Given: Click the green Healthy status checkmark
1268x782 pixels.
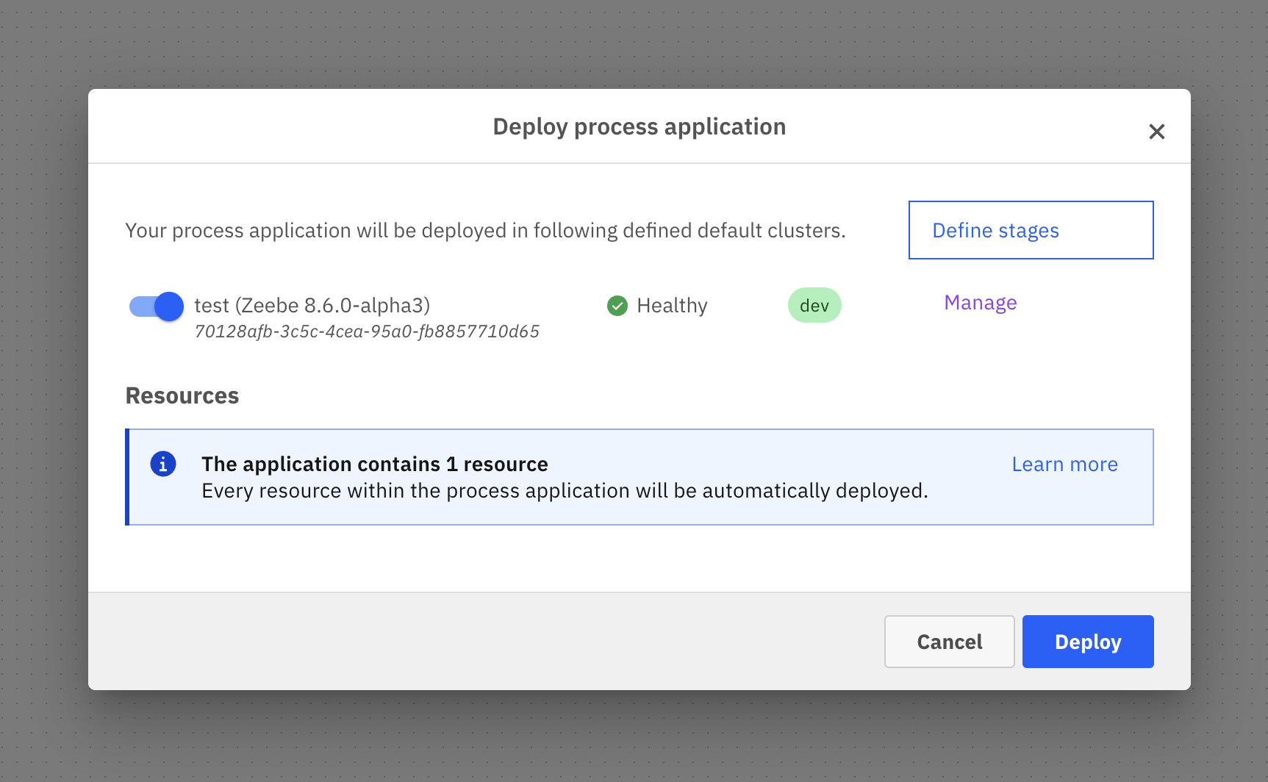Looking at the screenshot, I should [617, 305].
